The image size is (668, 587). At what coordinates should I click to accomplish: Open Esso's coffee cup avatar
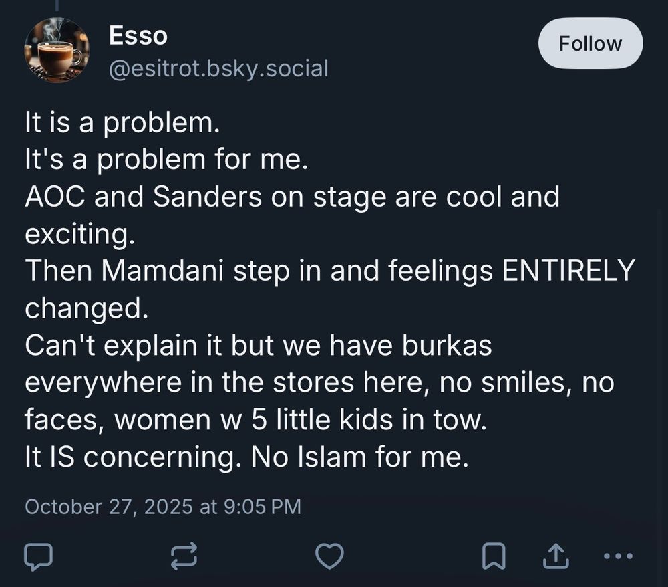point(57,51)
